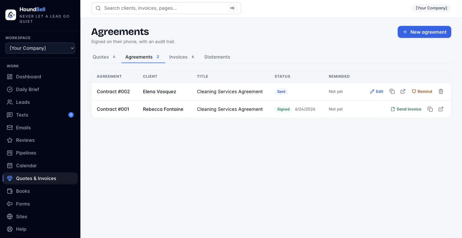The image size is (462, 238).
Task: Open Contract #001 in external view
Action: 441,109
